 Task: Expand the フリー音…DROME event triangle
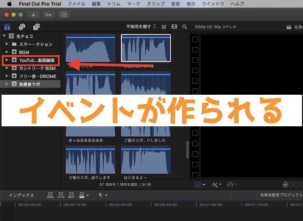point(7,76)
